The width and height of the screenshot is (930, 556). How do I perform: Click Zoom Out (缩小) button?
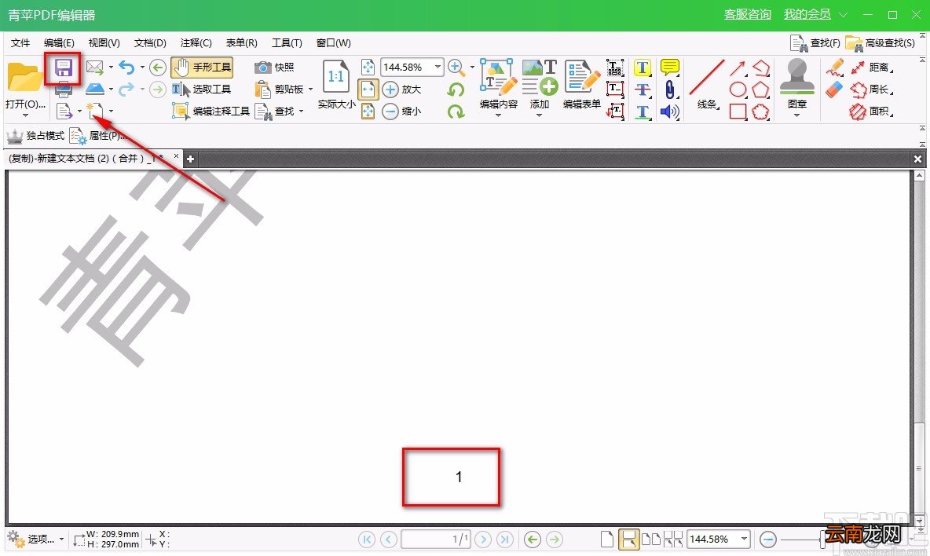[x=401, y=112]
